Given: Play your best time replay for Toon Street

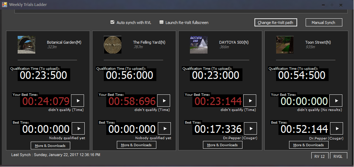Looking at the screenshot, I should [336, 100].
